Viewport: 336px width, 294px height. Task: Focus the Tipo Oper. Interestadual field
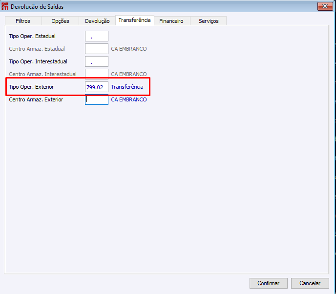pos(97,61)
